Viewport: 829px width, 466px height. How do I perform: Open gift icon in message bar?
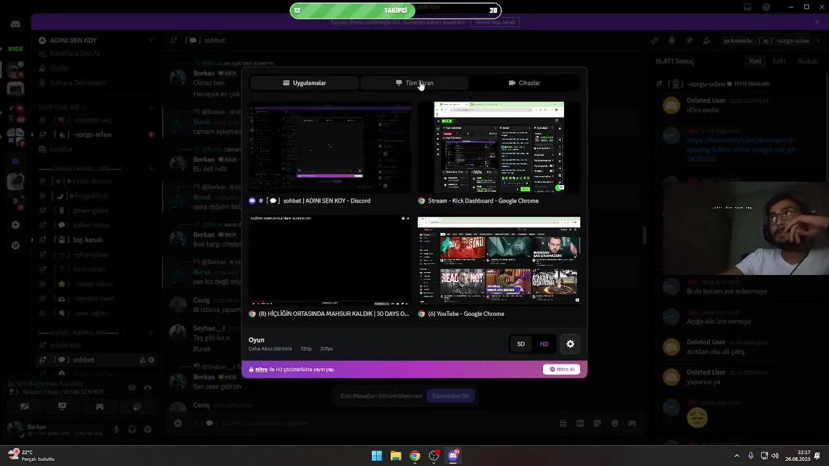click(x=563, y=423)
